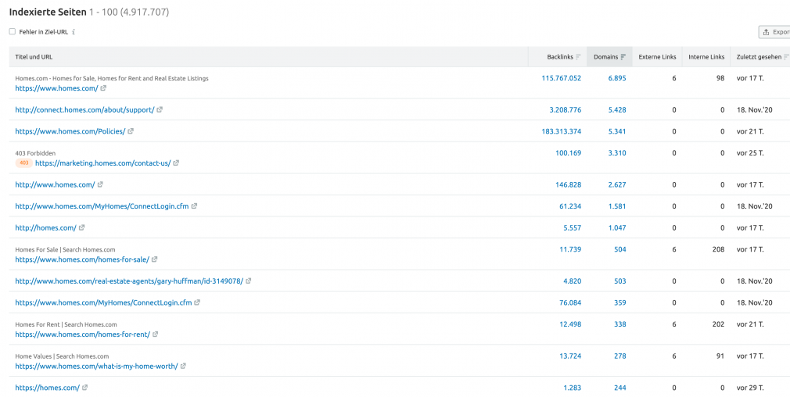Click backlinks value 13.724
The width and height of the screenshot is (790, 397).
(570, 356)
